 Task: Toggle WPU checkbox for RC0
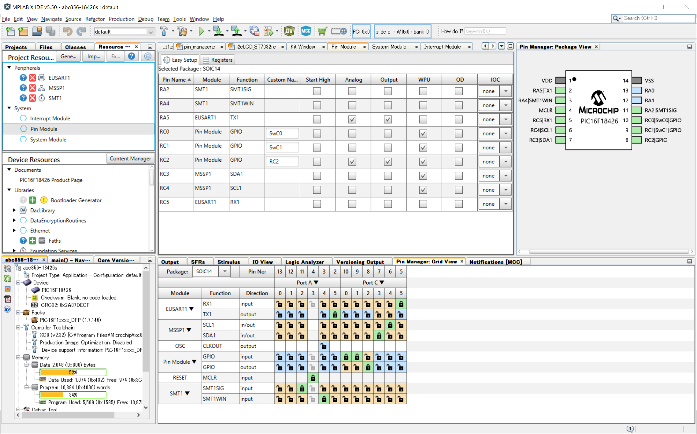point(423,134)
